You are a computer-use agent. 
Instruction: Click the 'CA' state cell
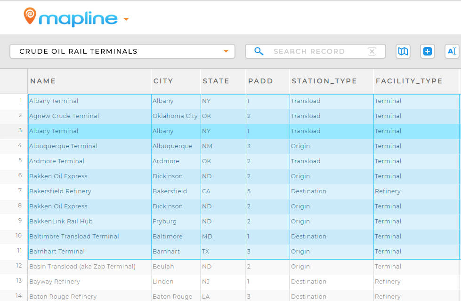point(223,191)
